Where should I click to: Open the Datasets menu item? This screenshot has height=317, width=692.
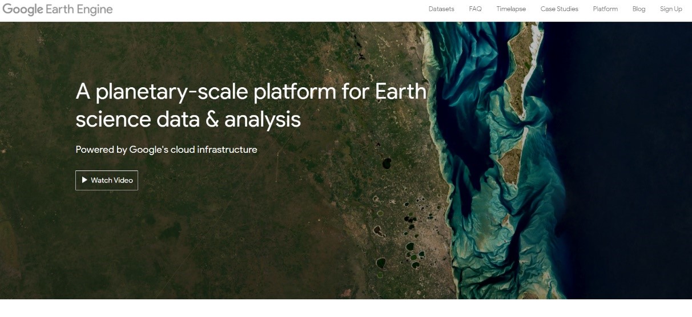pos(441,9)
